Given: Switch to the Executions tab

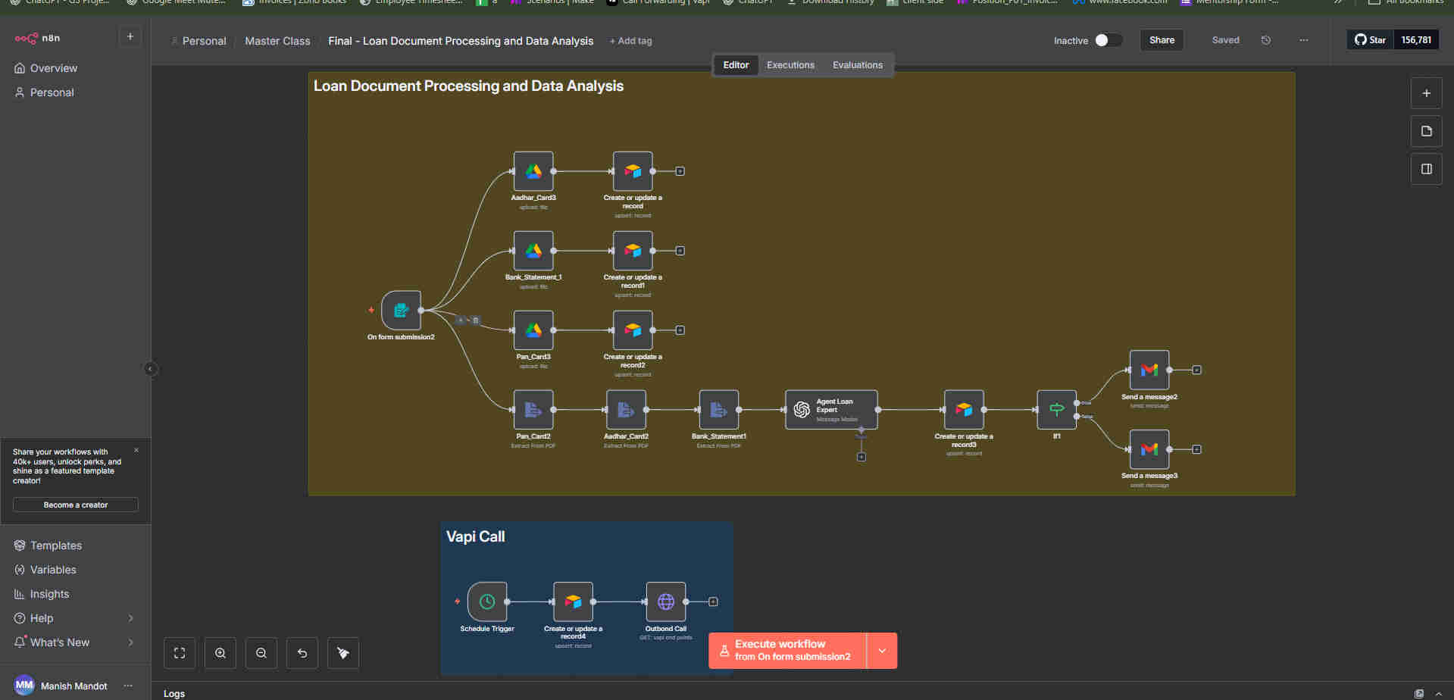Looking at the screenshot, I should [x=790, y=65].
